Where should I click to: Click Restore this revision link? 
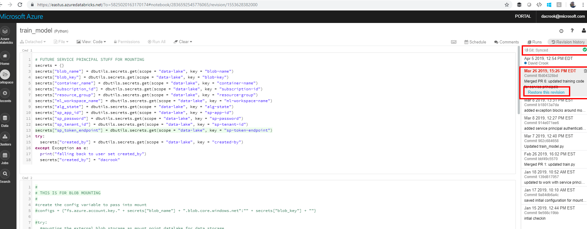click(x=546, y=92)
